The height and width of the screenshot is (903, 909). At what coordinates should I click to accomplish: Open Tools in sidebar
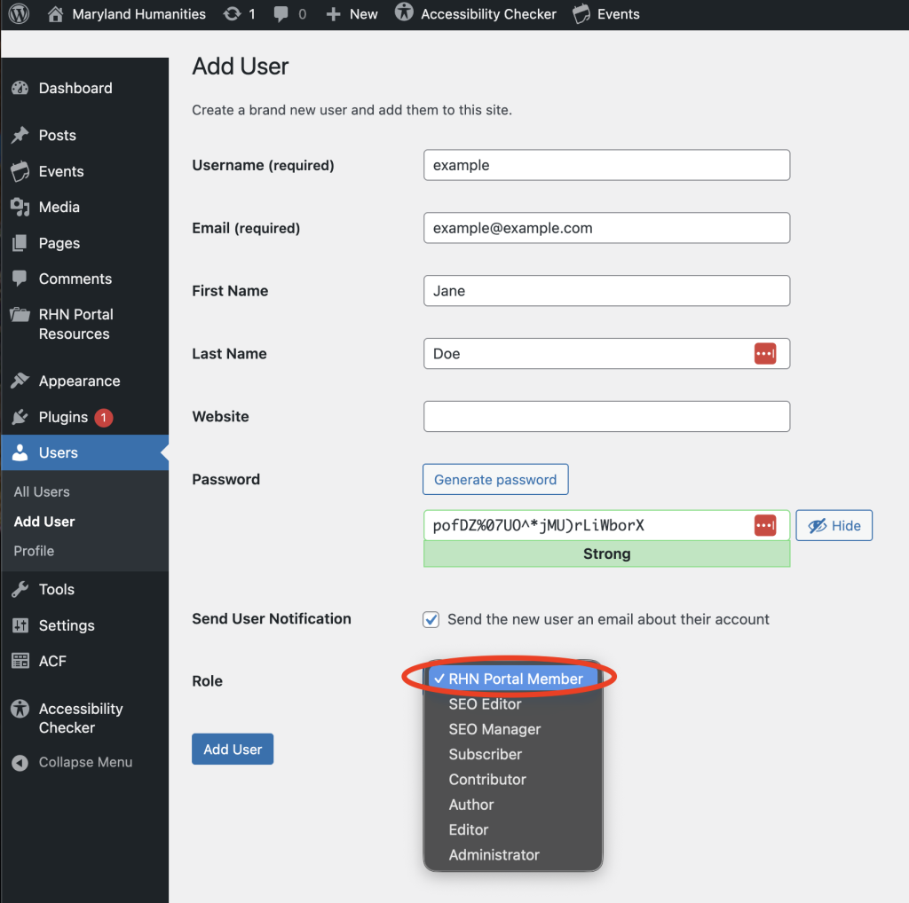click(x=84, y=589)
